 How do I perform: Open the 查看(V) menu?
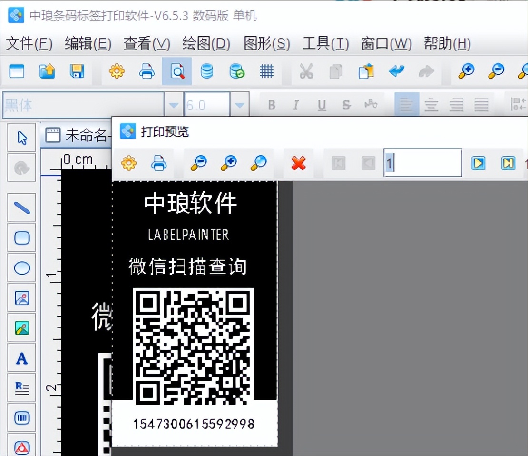click(147, 44)
